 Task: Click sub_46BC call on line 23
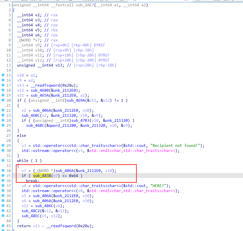coord(31,115)
